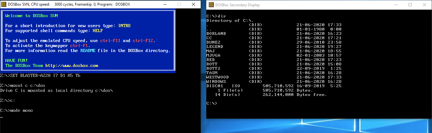Click the HELP command in welcome box
432x133 pixels.
click(98, 31)
